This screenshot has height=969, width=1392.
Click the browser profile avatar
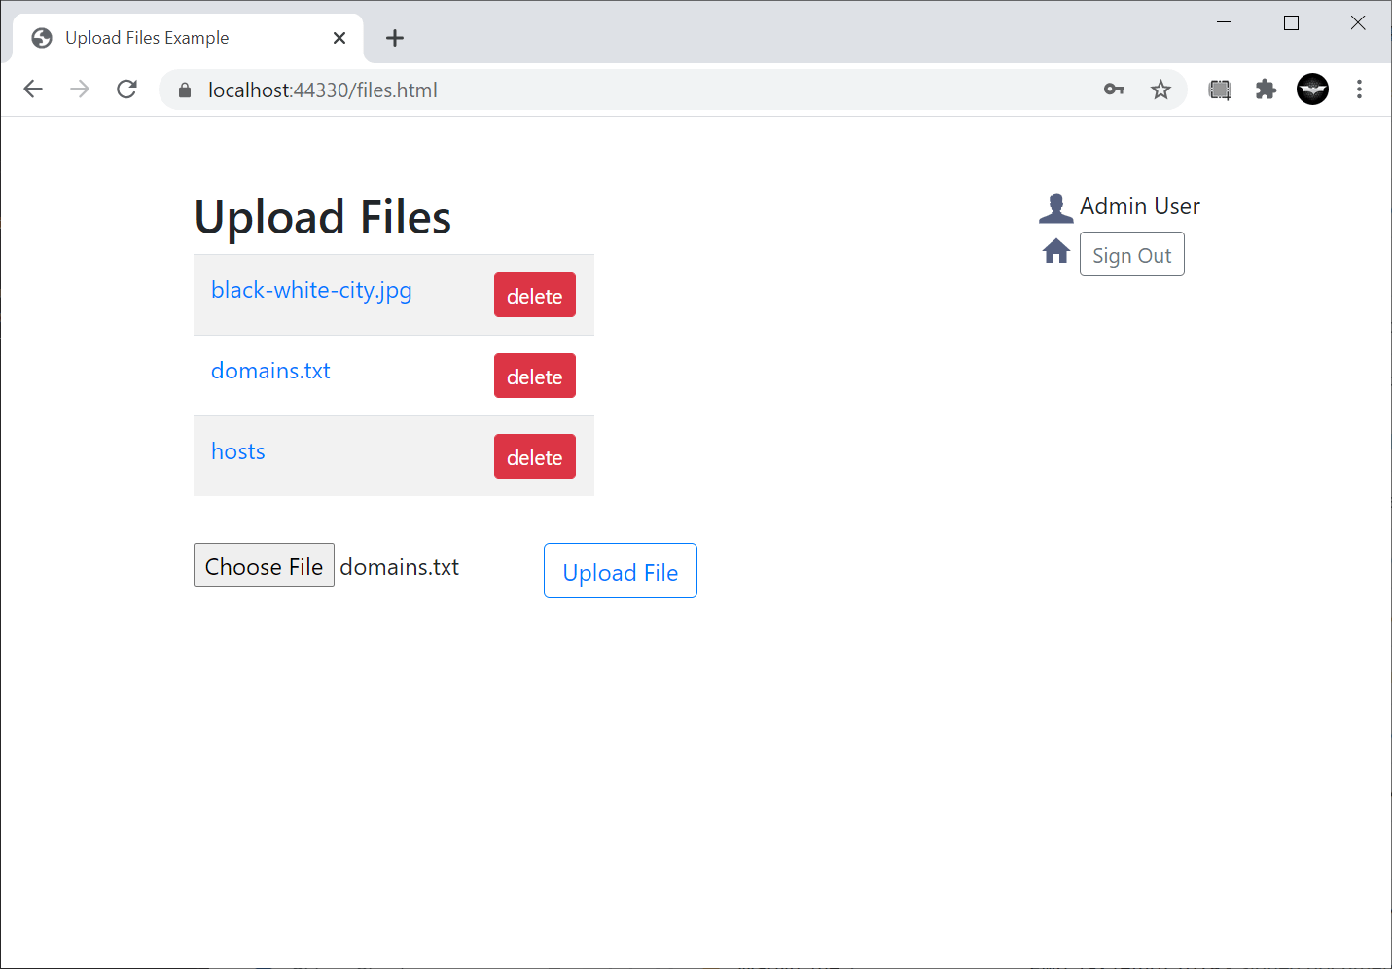tap(1312, 89)
